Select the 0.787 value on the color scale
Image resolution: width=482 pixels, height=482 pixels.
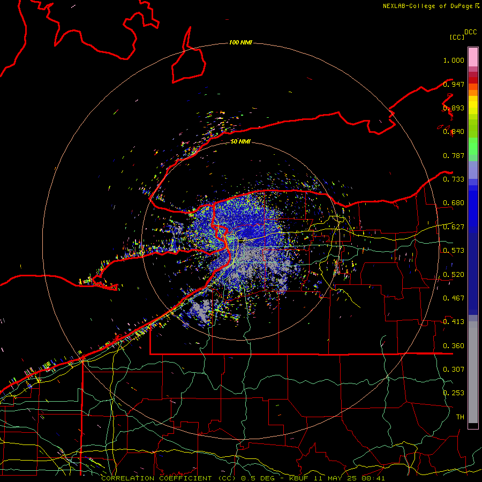coord(454,155)
